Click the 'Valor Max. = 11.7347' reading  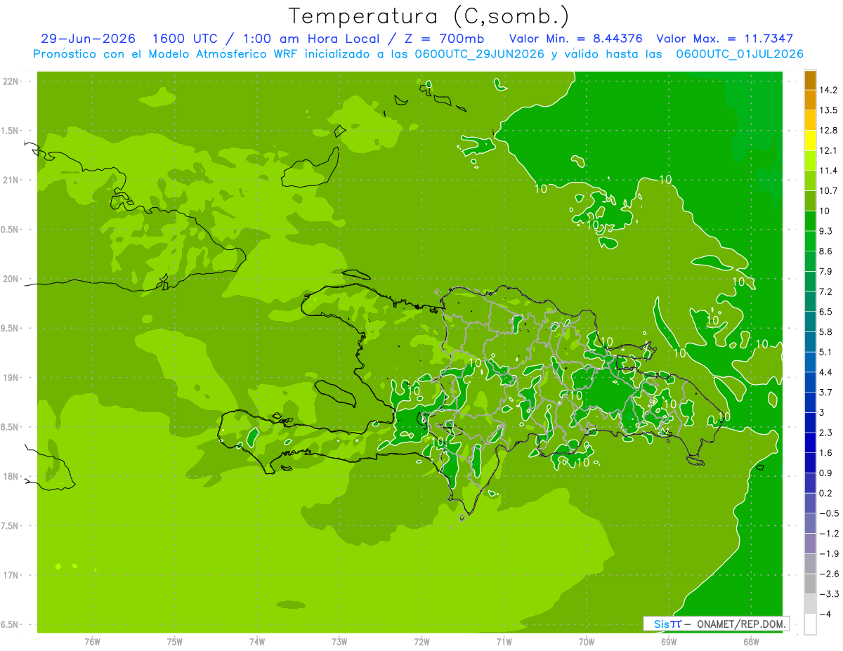pyautogui.click(x=725, y=39)
